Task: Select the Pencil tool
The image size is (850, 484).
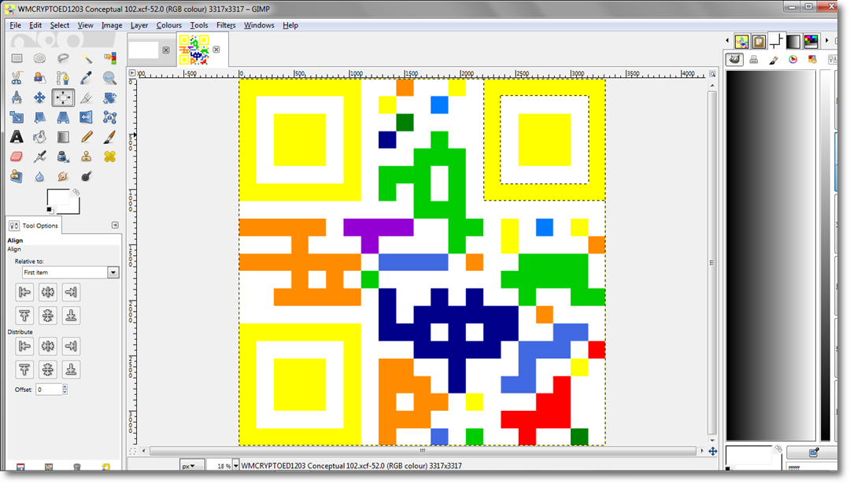Action: point(87,137)
